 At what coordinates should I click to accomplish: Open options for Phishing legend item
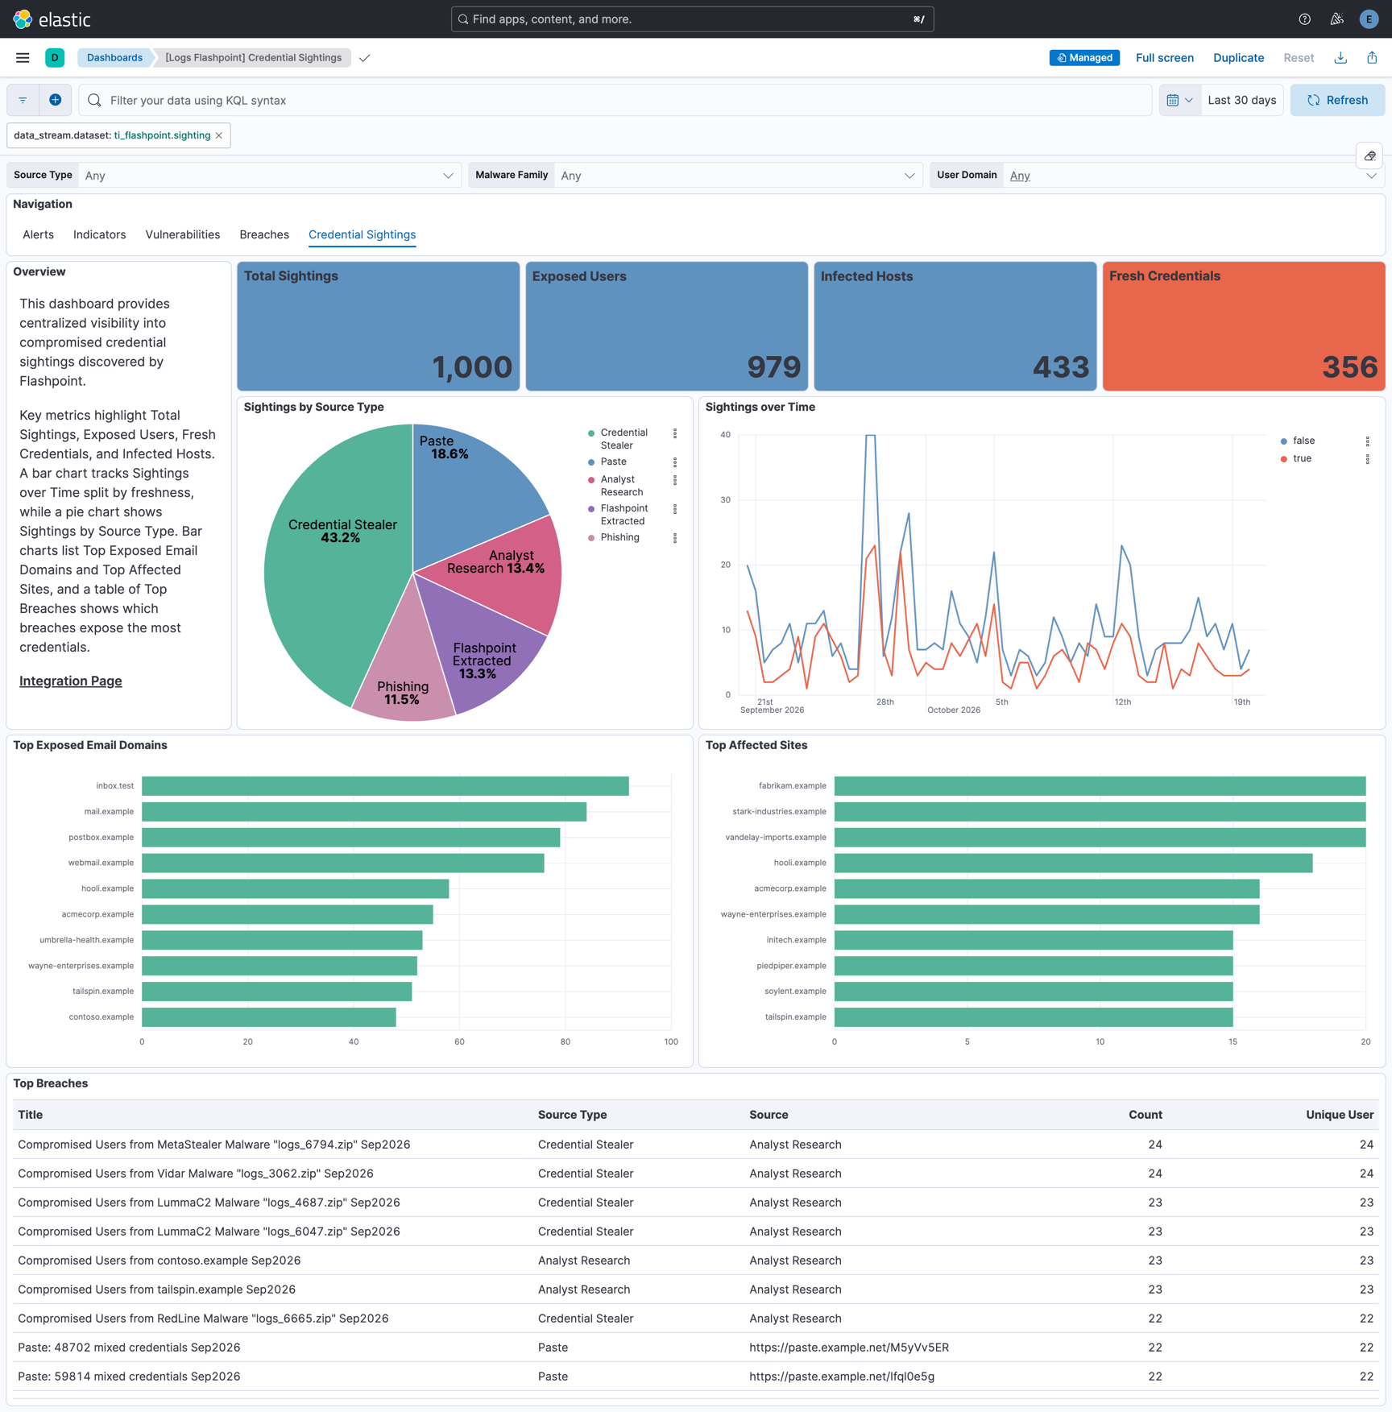tap(675, 538)
